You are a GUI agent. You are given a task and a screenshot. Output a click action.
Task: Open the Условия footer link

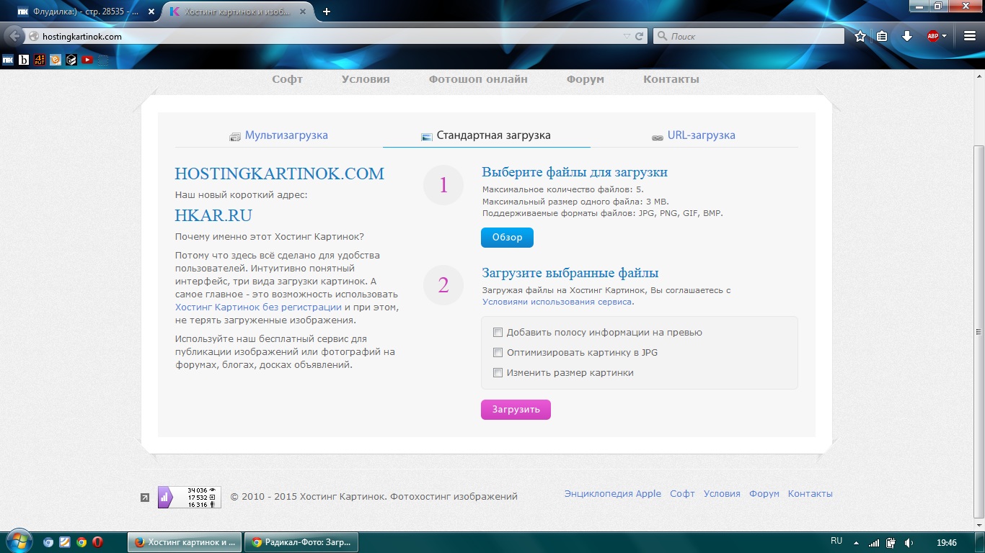pos(722,493)
